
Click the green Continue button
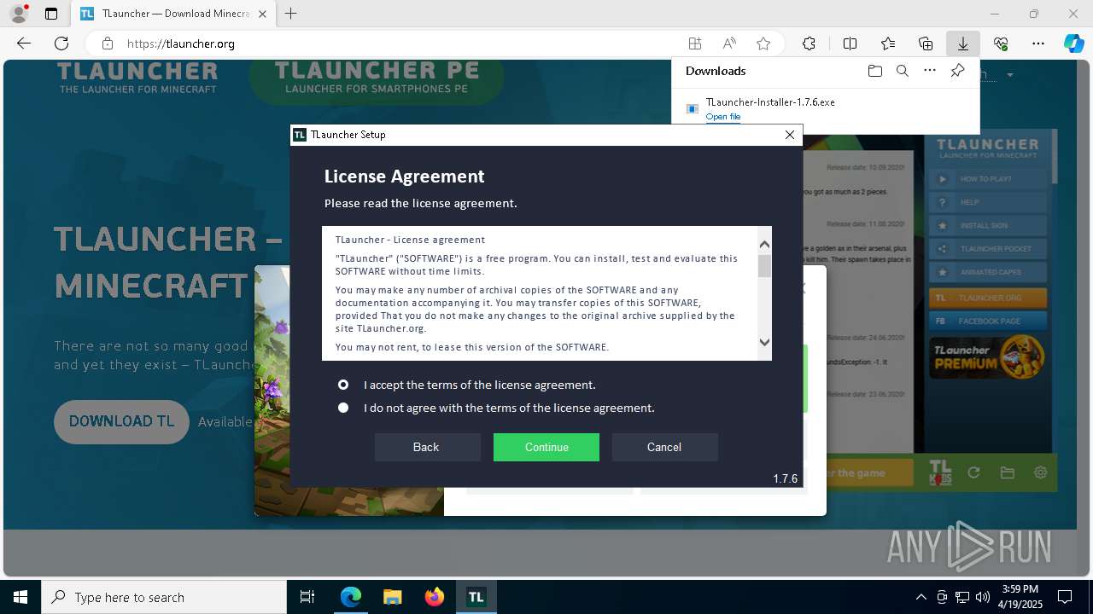click(x=546, y=447)
